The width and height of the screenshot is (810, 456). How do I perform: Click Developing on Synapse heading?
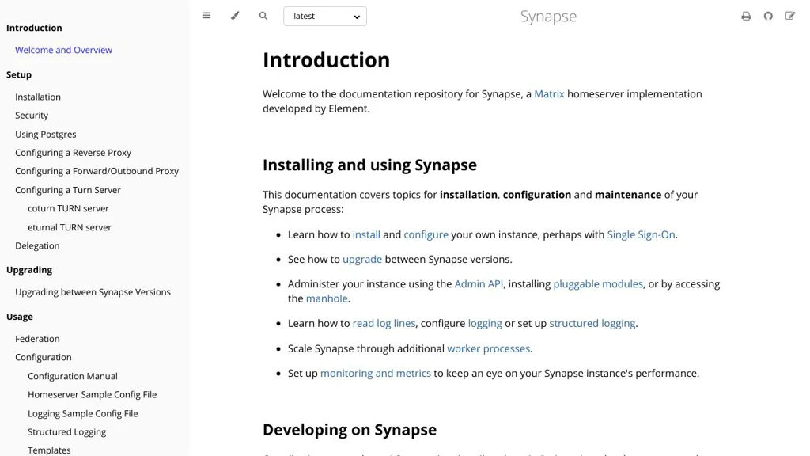click(349, 430)
